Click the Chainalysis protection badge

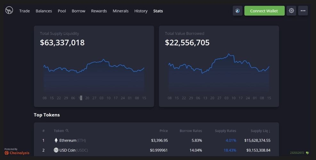17,151
